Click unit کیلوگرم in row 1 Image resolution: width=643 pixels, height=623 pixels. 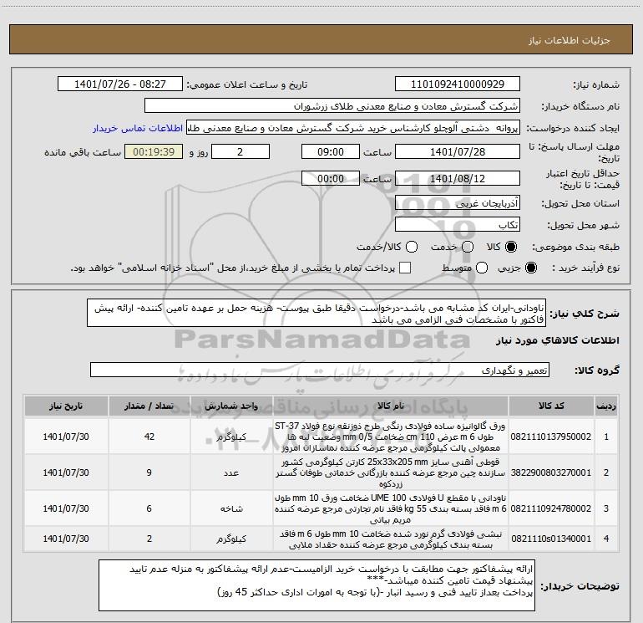click(231, 437)
